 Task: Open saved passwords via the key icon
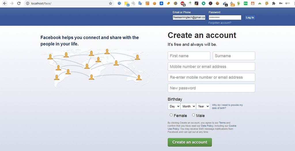(281, 3)
